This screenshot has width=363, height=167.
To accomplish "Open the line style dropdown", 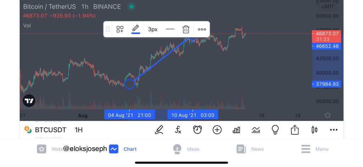I will pyautogui.click(x=170, y=29).
